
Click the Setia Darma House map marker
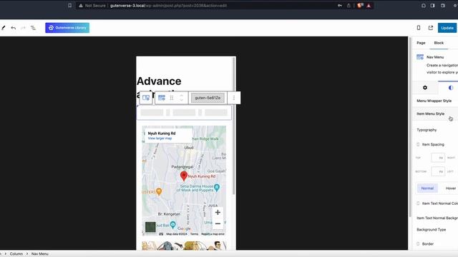(x=217, y=188)
